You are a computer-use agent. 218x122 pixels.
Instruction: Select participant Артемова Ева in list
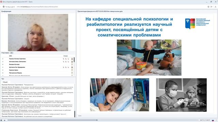pos(17,67)
